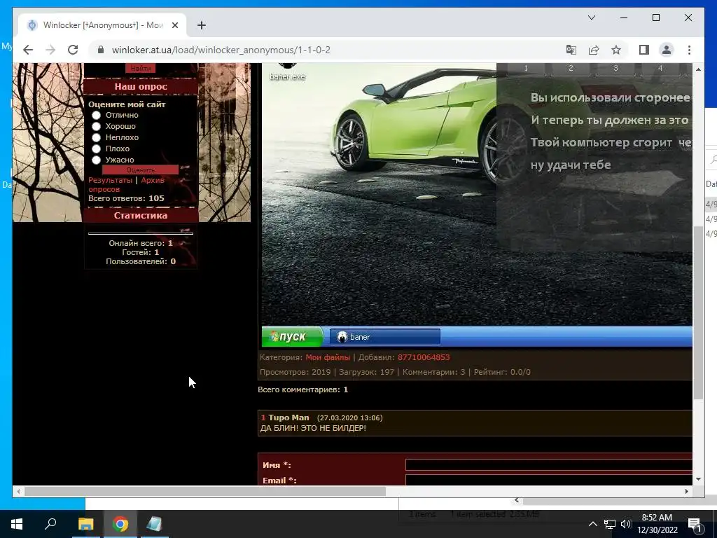Select Плохо poll option
Viewport: 717px width, 538px height.
[96, 149]
